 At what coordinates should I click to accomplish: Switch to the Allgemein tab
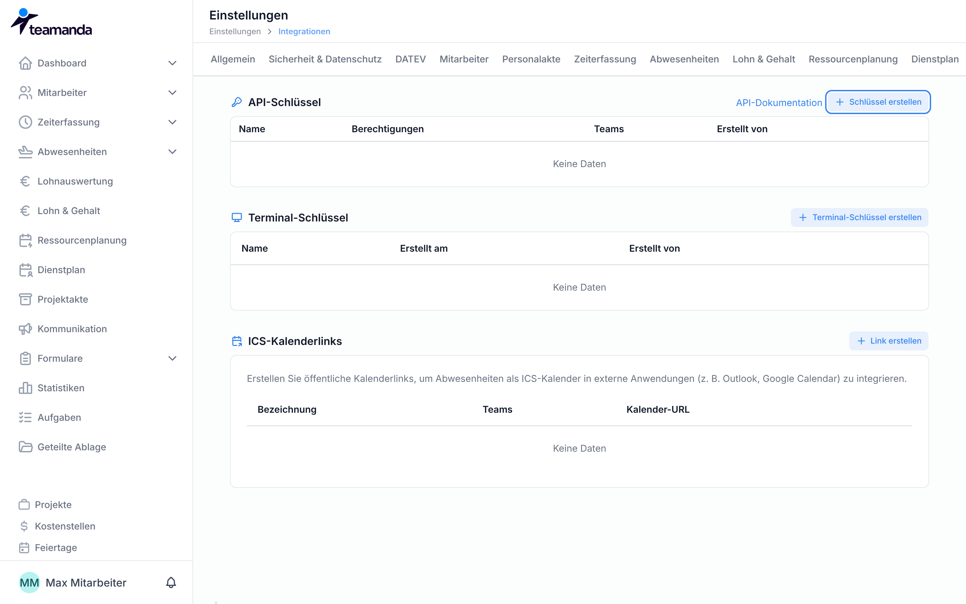[x=233, y=59]
